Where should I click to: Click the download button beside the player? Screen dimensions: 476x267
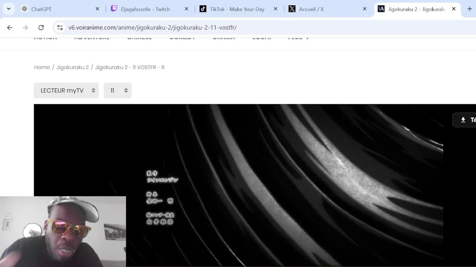point(464,120)
